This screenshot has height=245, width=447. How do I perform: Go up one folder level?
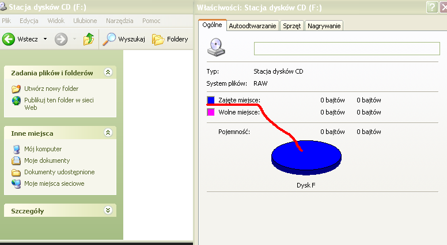89,39
